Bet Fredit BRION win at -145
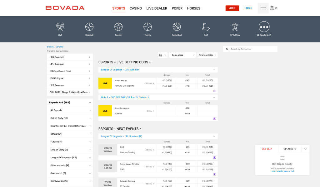Viewport: 320px width, 187px height. coord(187,80)
